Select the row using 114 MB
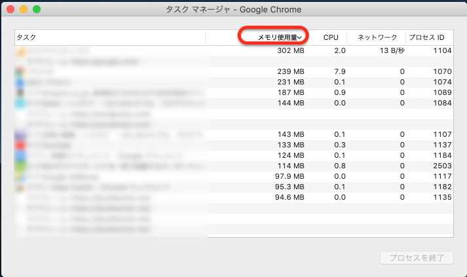 click(234, 166)
